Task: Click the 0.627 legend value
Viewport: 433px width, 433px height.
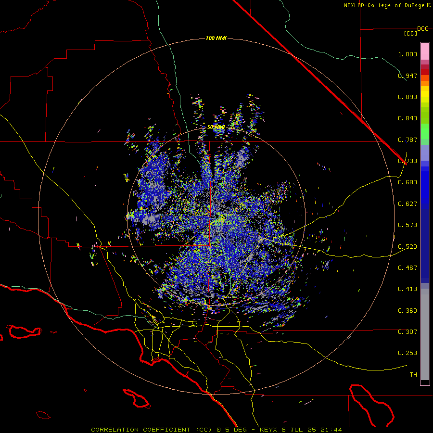Action: tap(408, 204)
